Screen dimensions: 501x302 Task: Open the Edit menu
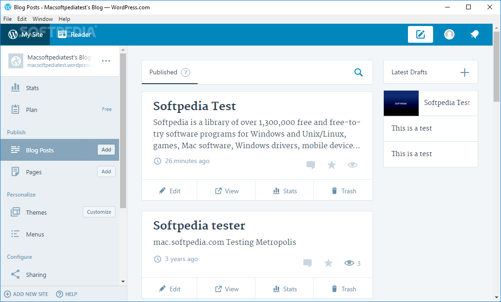point(22,19)
